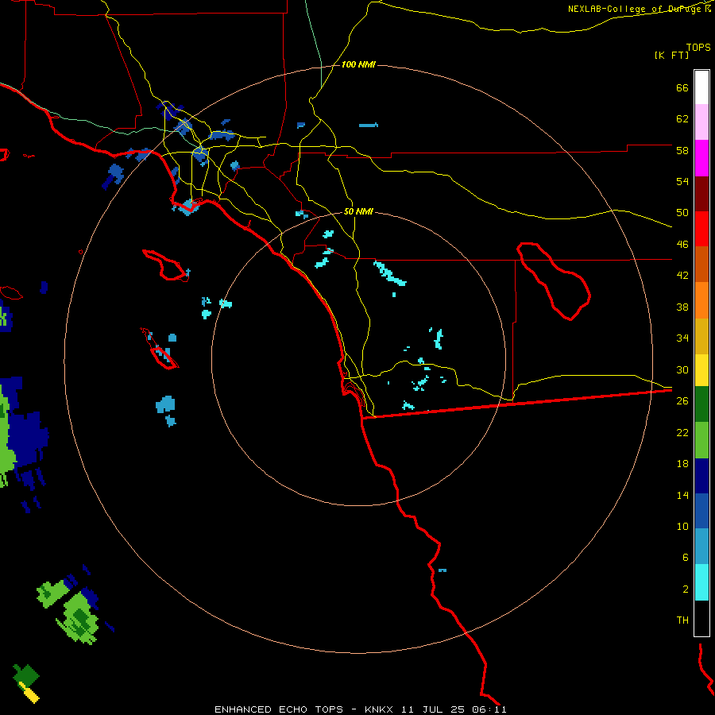The width and height of the screenshot is (715, 715).
Task: Click the '42' scale value
Action: click(682, 276)
